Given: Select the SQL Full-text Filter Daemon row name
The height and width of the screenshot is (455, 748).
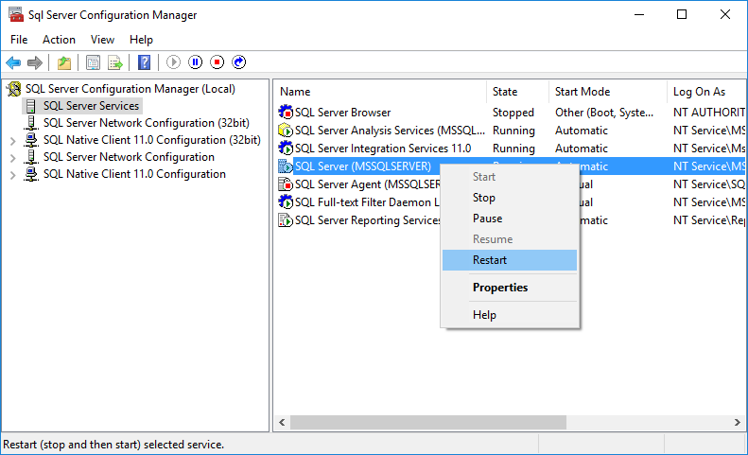Looking at the screenshot, I should (x=367, y=202).
